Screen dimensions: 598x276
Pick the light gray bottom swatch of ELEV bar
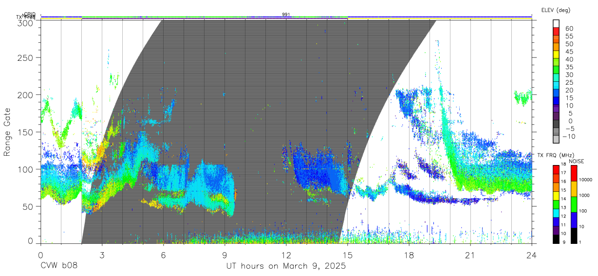click(556, 139)
